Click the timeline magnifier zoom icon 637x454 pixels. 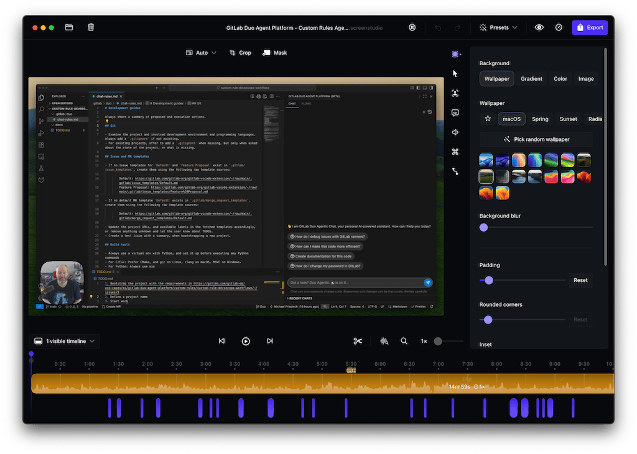click(404, 341)
